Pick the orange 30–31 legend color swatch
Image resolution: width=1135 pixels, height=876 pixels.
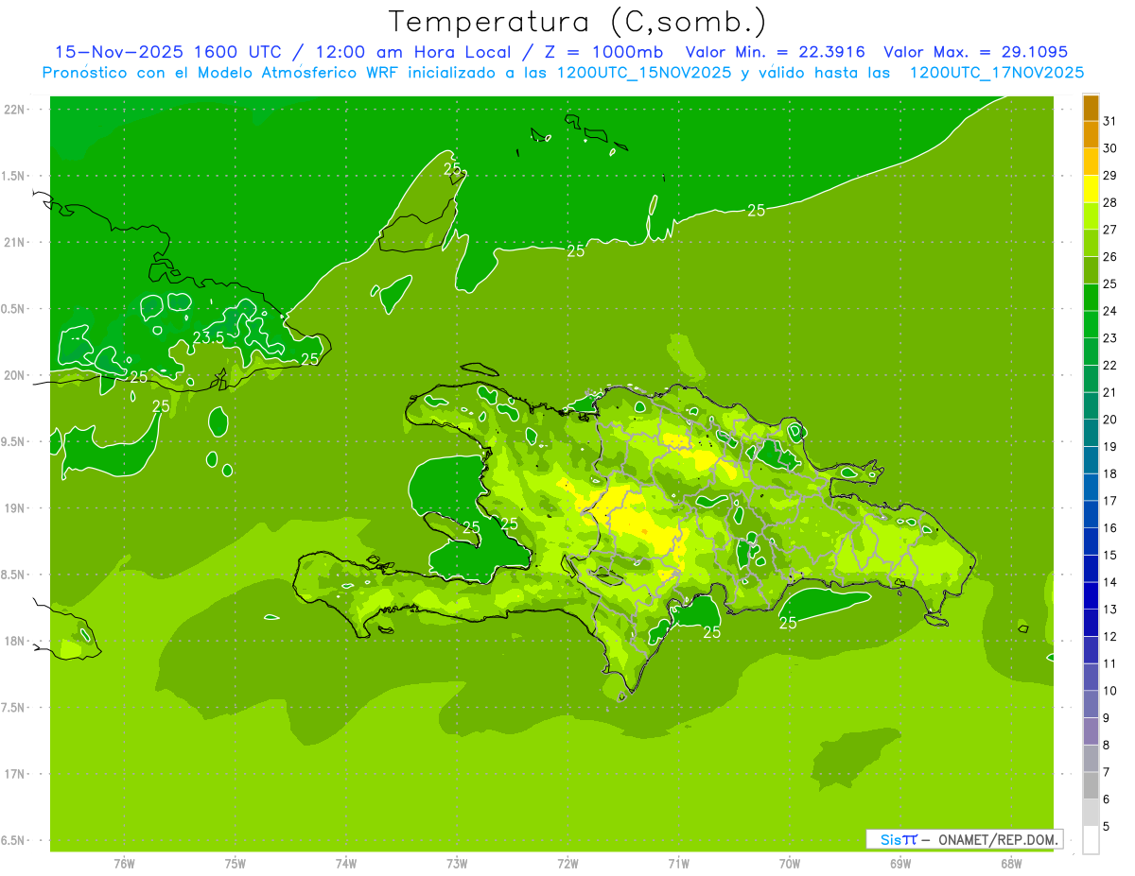[x=1091, y=134]
